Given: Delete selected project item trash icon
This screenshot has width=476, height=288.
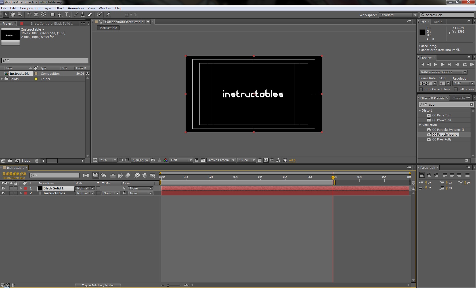Looking at the screenshot, I should coord(37,161).
